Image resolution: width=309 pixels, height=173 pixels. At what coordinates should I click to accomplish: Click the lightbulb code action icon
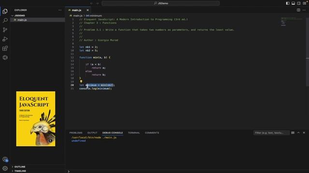[81, 81]
